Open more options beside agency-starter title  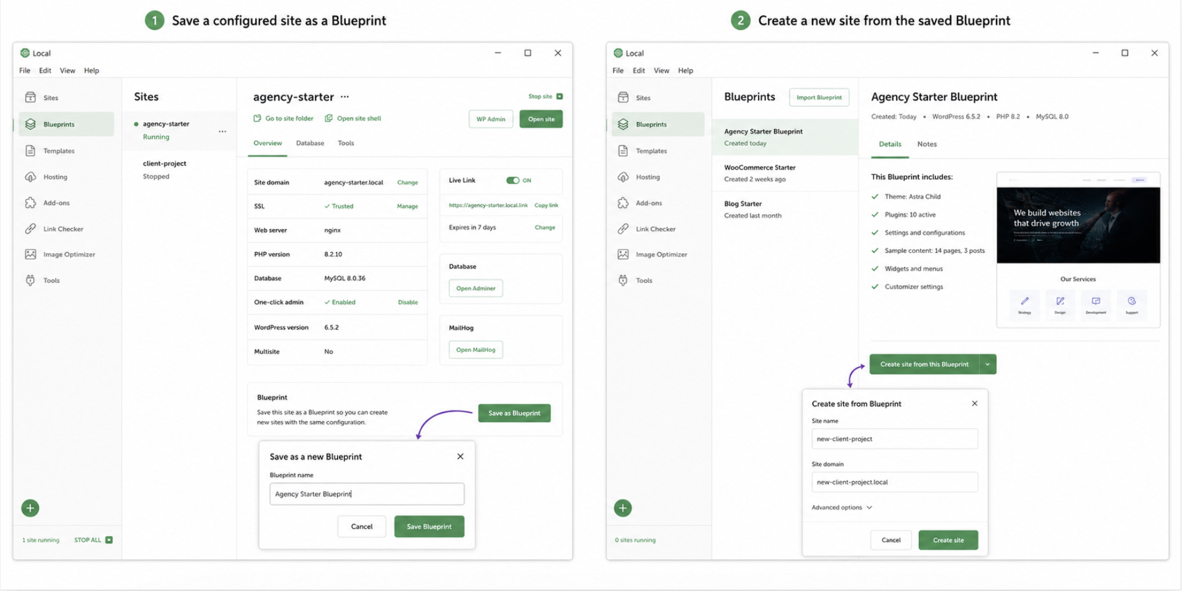(x=345, y=97)
